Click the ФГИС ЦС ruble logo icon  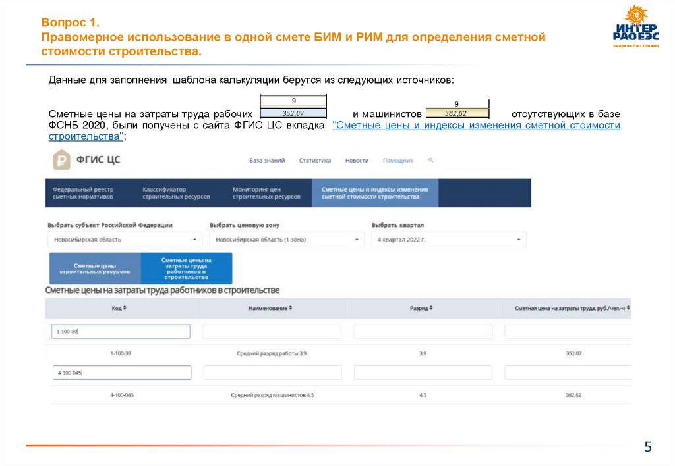coord(61,160)
